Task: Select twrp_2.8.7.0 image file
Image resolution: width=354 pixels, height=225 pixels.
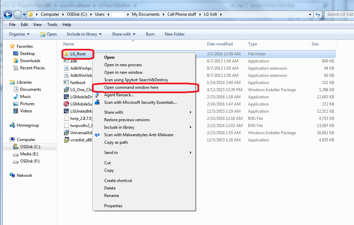Action: point(66,118)
